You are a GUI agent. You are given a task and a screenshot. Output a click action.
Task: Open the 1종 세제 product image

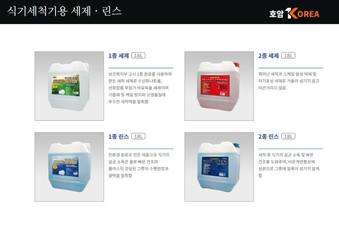[69, 86]
